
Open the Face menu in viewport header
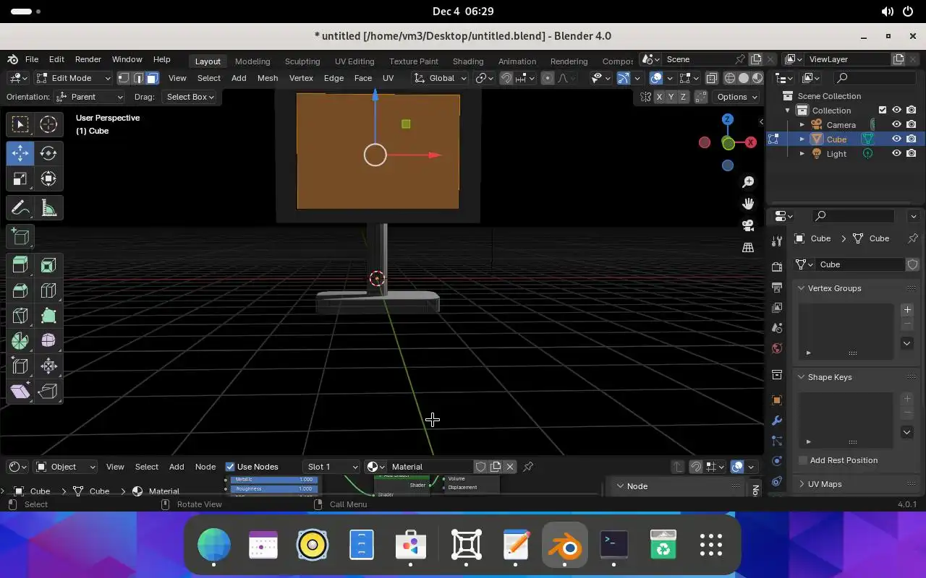tap(363, 78)
